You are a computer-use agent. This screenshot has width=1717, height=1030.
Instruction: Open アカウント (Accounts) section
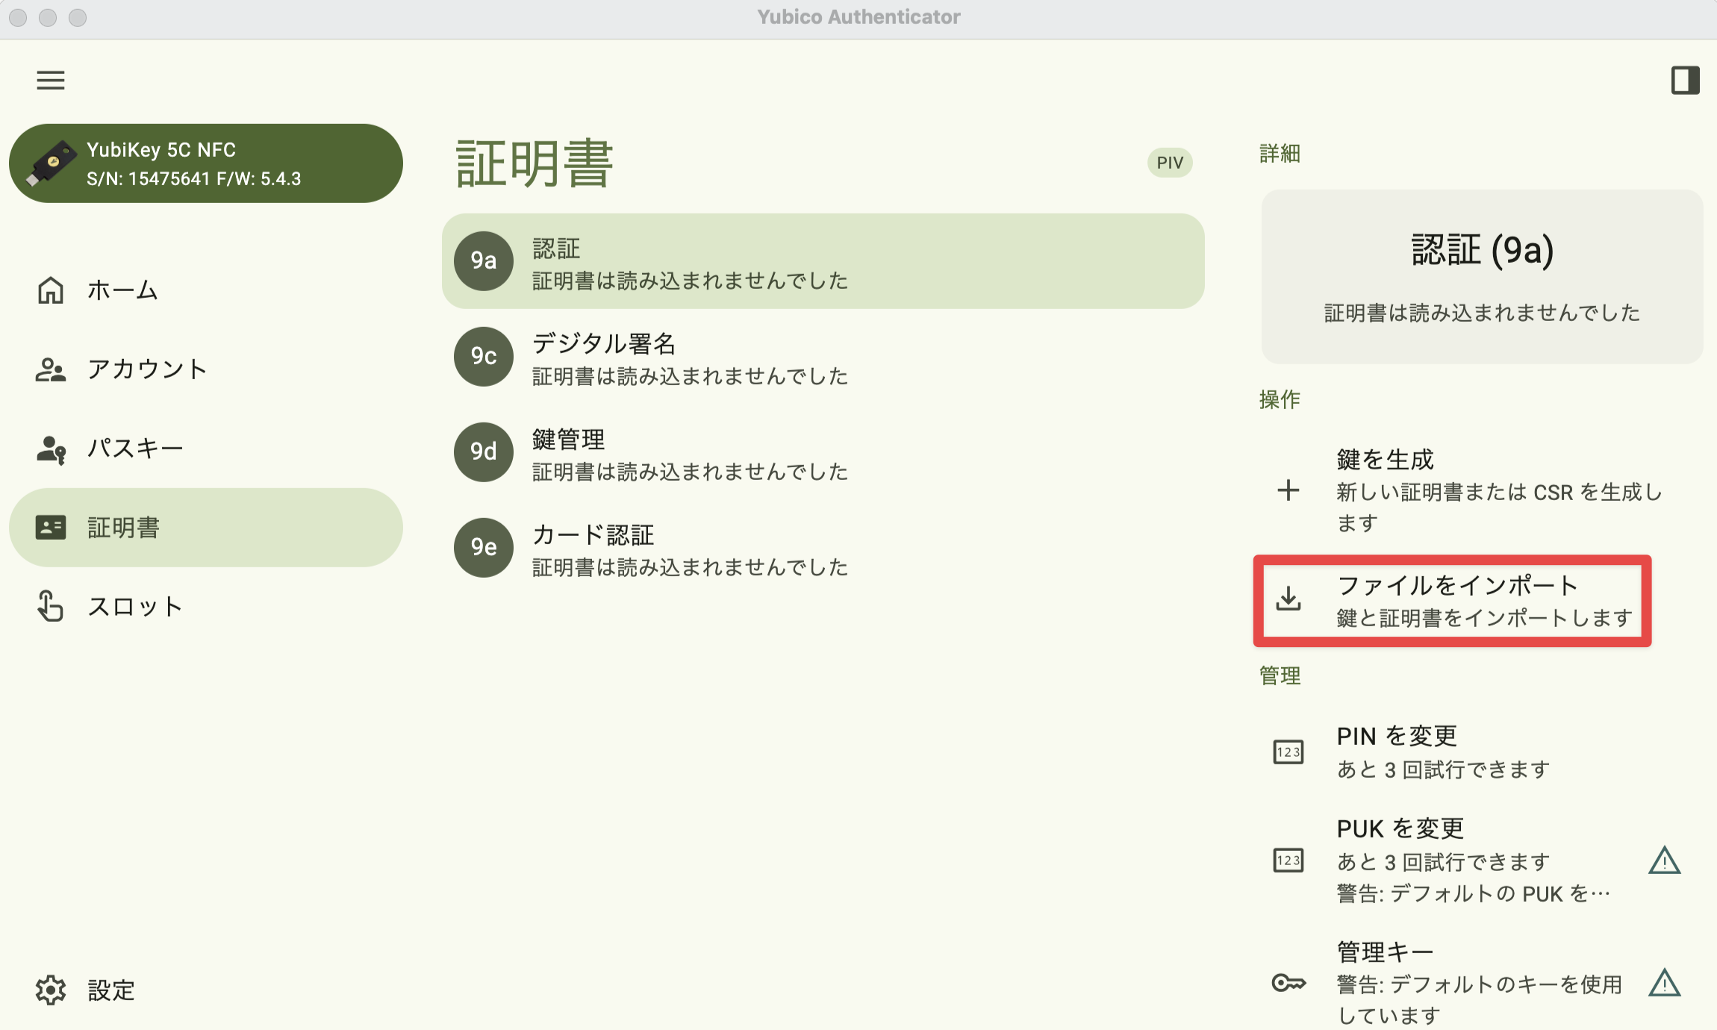tap(206, 369)
